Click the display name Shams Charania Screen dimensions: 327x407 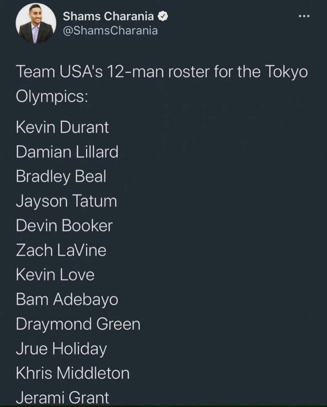point(108,16)
